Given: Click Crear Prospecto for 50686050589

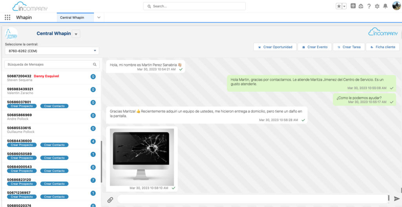Looking at the screenshot, I should [x=22, y=158].
